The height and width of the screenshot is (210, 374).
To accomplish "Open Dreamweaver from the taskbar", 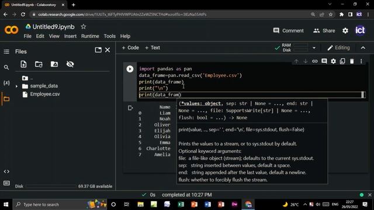I will (x=234, y=205).
